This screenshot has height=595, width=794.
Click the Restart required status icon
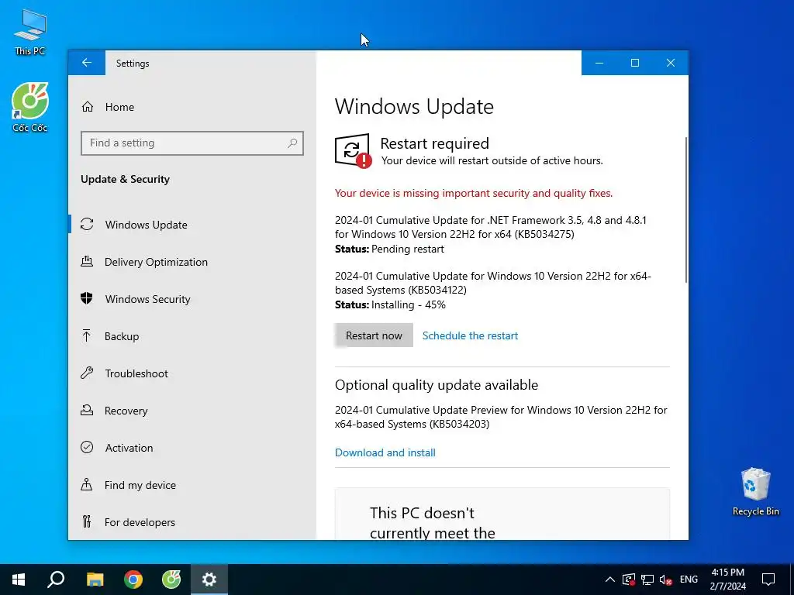(353, 151)
